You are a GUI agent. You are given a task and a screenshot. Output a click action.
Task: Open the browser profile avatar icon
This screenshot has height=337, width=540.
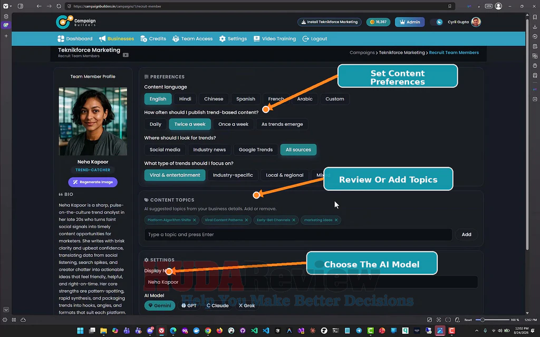(498, 6)
